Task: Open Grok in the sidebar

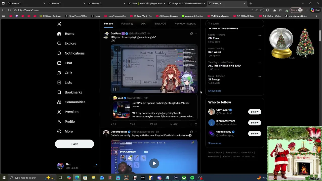Action: click(x=65, y=73)
